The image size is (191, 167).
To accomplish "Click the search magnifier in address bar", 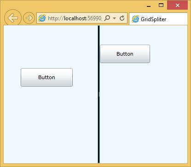I will coord(107,18).
